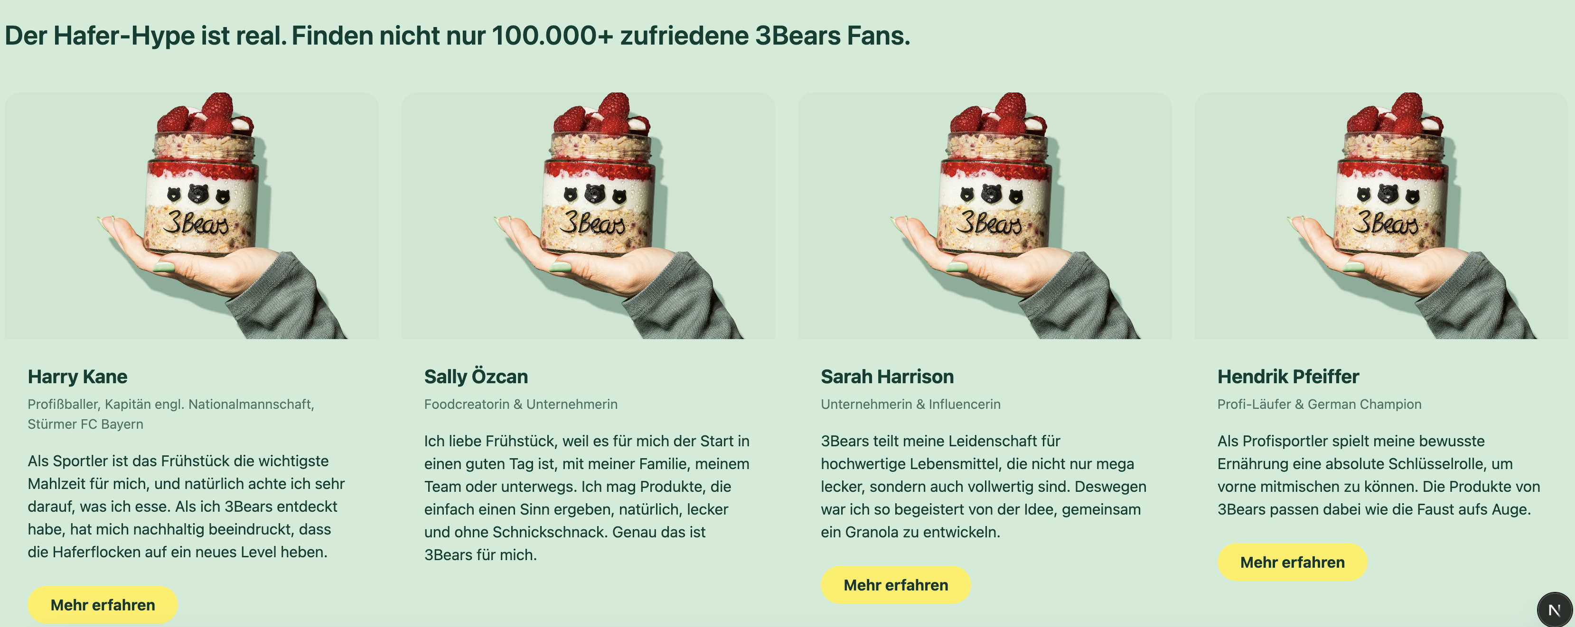This screenshot has width=1575, height=627.
Task: Select Sally Özcan's 3Bears jar image
Action: tap(588, 216)
